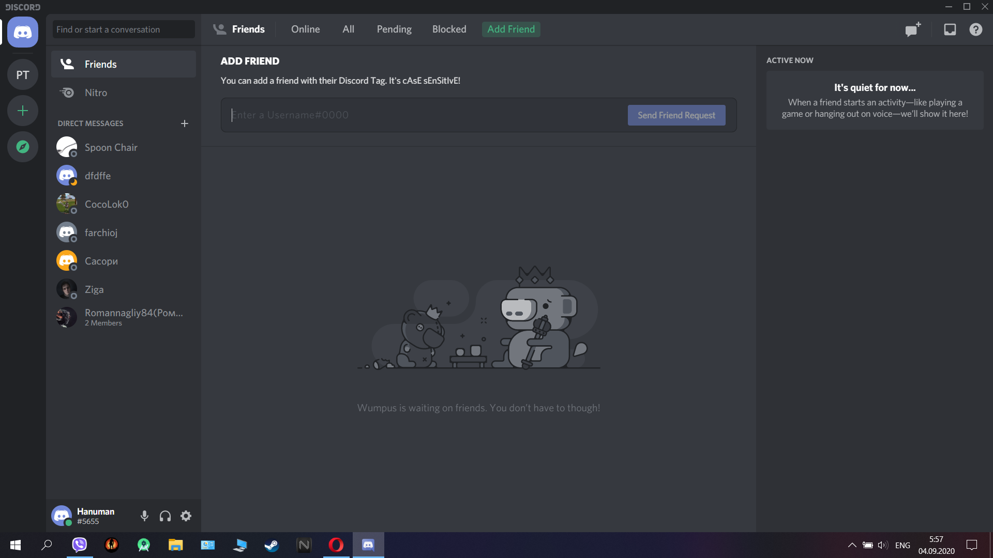Click Send Friend Request button
Viewport: 993px width, 558px height.
click(676, 115)
